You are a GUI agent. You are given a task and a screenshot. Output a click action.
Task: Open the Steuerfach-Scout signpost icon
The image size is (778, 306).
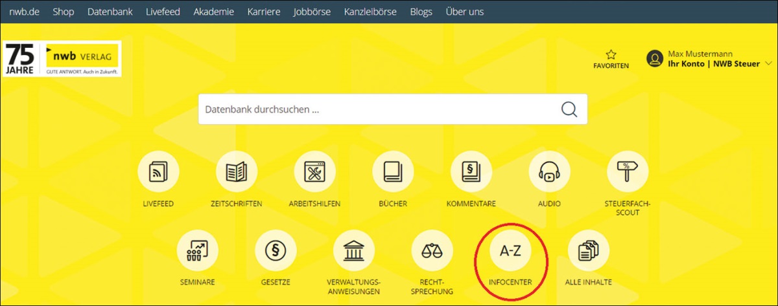[627, 171]
